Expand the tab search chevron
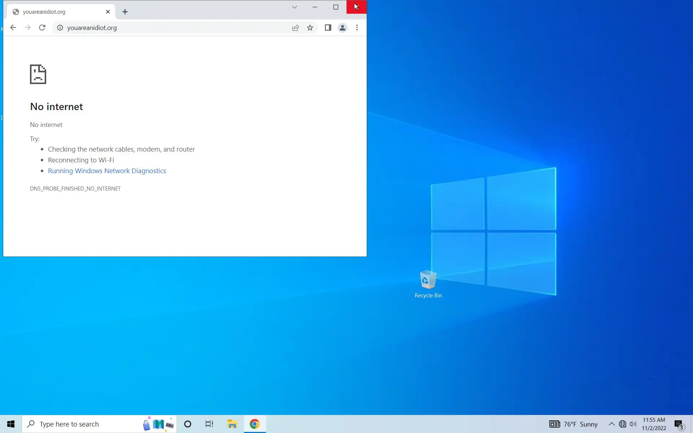693x433 pixels. point(295,7)
